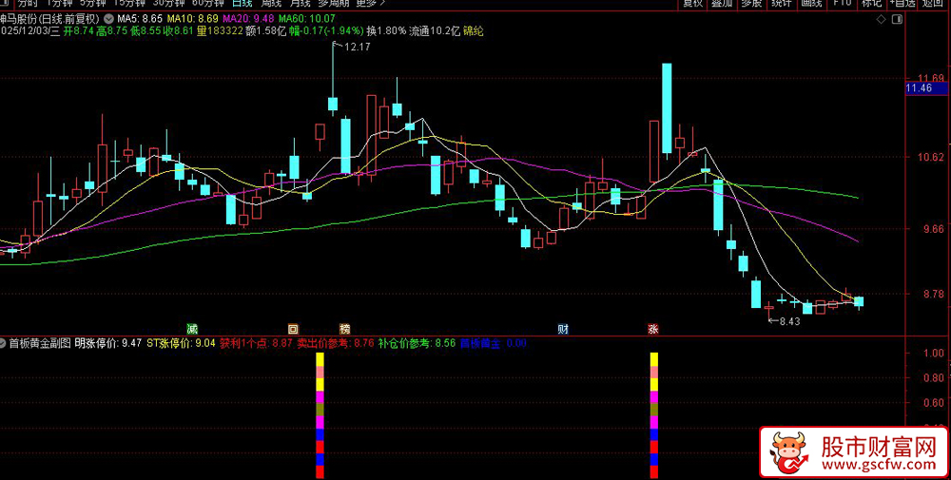Click the 复权 button

[692, 4]
